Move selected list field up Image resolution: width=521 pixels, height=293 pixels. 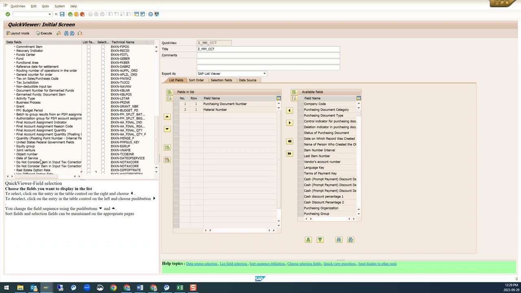point(167,117)
